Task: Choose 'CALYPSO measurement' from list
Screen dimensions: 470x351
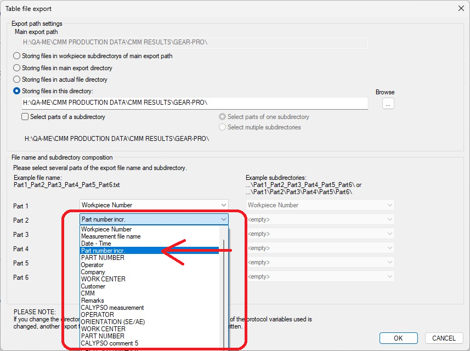Action: [x=112, y=308]
